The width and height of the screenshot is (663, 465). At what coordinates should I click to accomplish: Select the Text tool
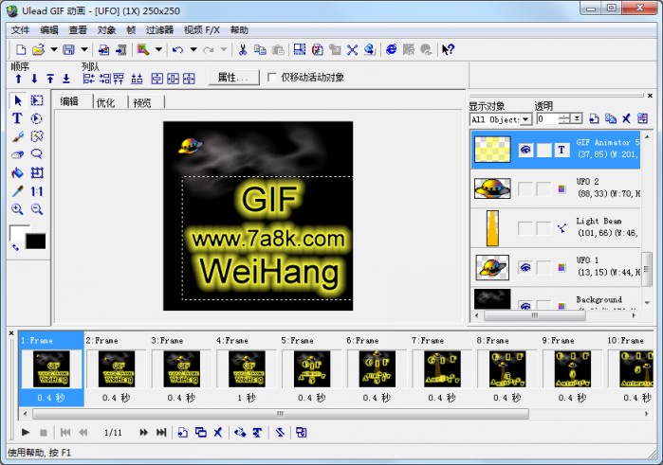point(17,118)
